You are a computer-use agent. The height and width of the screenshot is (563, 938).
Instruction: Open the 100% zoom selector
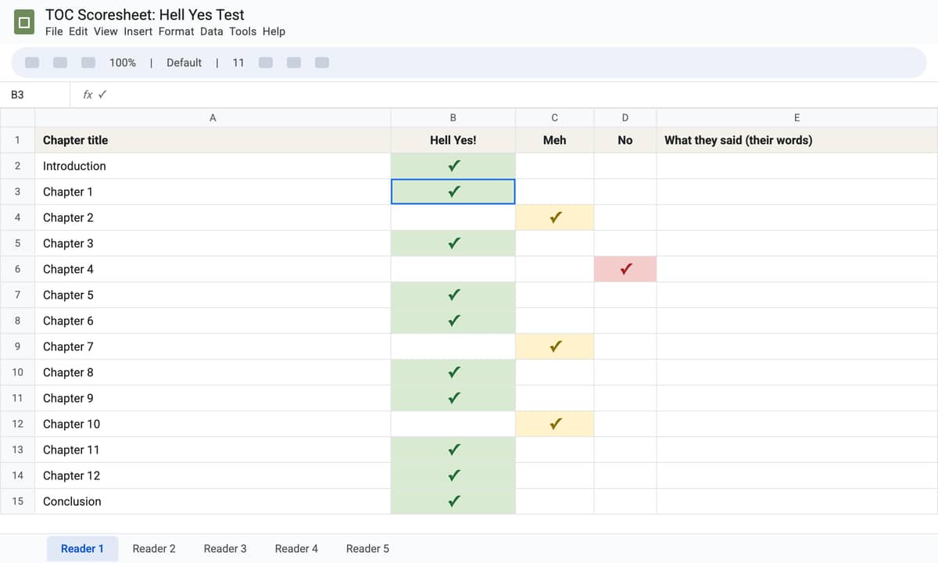[x=123, y=63]
